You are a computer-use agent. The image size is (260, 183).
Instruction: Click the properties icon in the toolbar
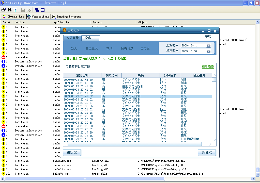pyautogui.click(x=4, y=10)
